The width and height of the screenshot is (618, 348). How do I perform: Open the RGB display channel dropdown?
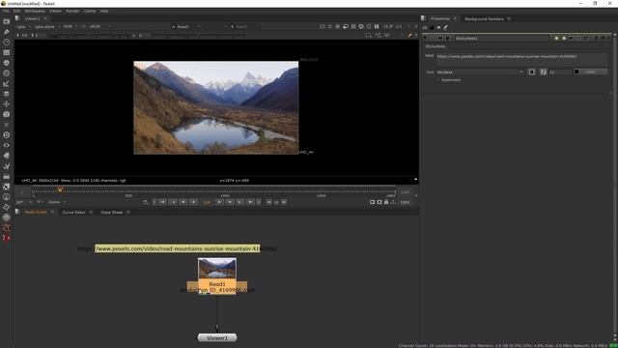point(70,26)
